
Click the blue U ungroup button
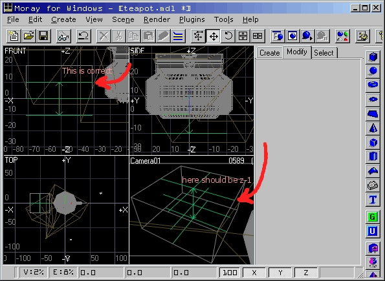(x=373, y=231)
